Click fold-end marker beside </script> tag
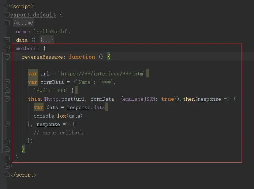This screenshot has height=189, width=254. click(7, 175)
